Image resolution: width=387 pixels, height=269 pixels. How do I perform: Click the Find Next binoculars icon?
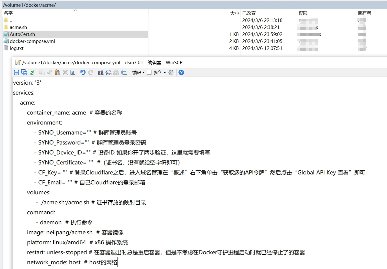(116, 72)
